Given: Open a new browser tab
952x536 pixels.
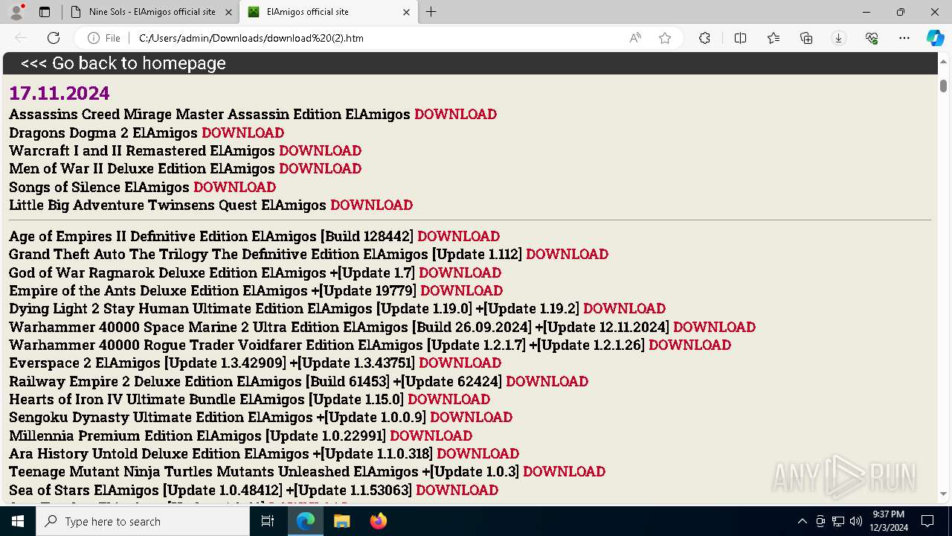Looking at the screenshot, I should coord(431,12).
